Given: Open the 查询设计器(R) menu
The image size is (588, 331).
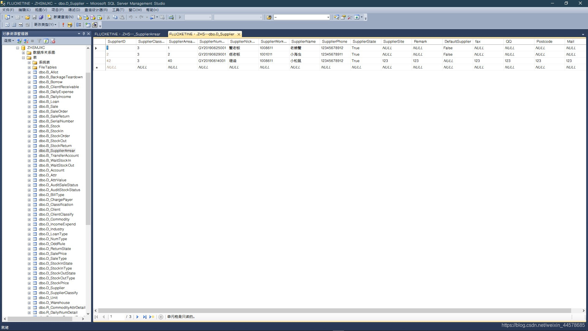Looking at the screenshot, I should click(96, 10).
